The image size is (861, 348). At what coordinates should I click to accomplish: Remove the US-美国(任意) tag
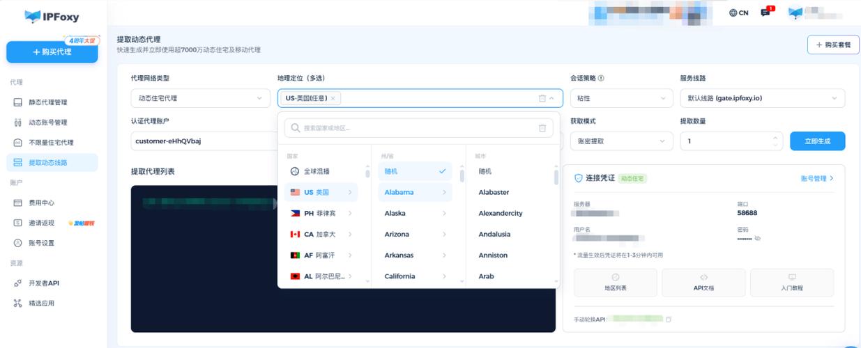(x=333, y=99)
